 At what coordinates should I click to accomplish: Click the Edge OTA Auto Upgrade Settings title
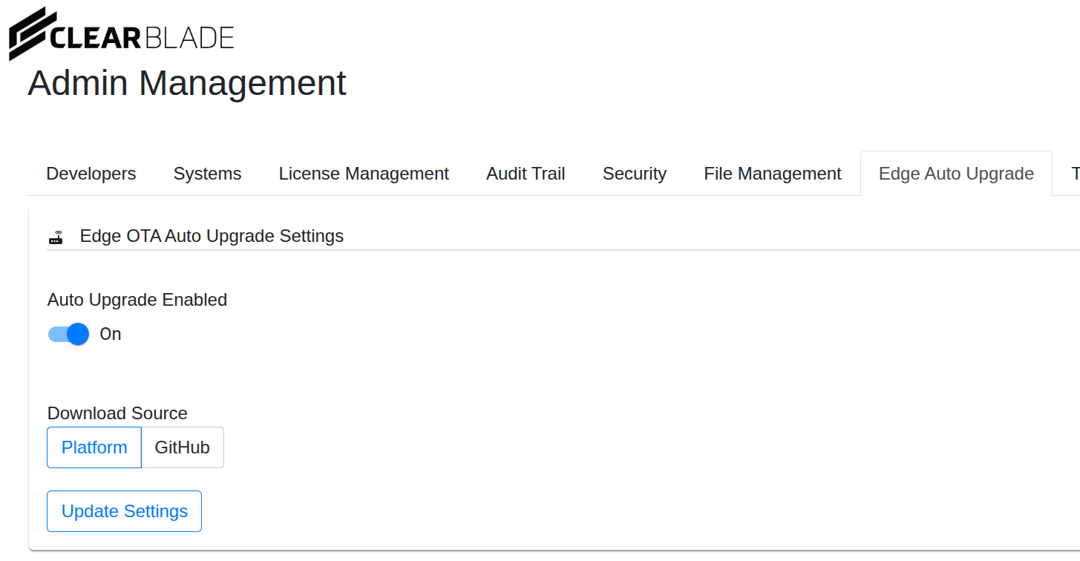(212, 236)
